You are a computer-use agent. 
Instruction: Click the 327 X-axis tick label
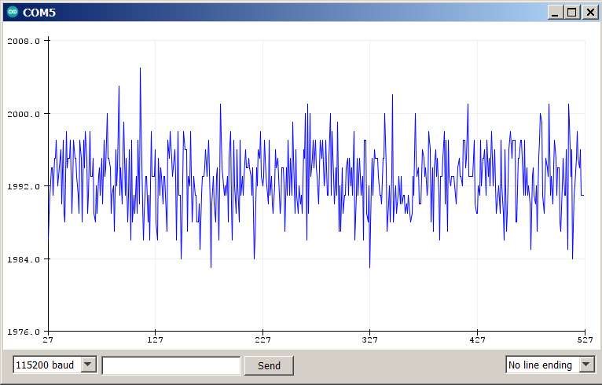(x=369, y=340)
